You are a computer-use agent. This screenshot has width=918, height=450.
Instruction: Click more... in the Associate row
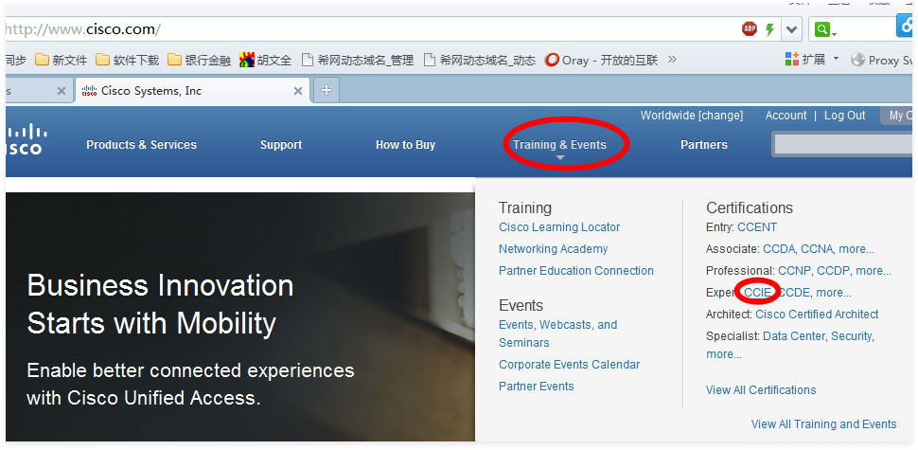pyautogui.click(x=856, y=249)
